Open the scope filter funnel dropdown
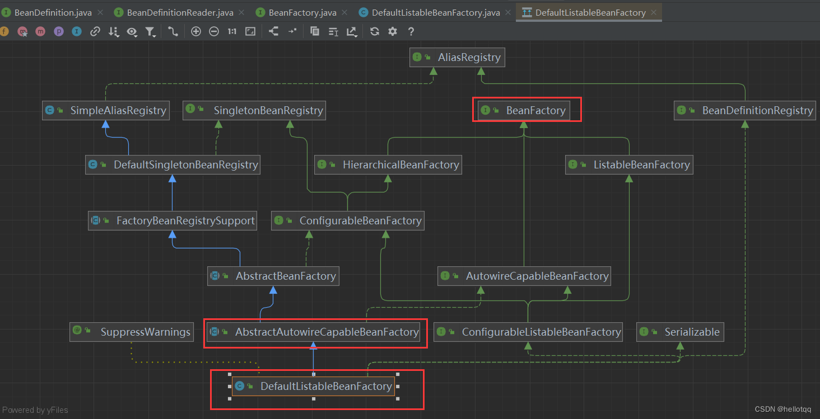820x419 pixels. click(x=151, y=32)
